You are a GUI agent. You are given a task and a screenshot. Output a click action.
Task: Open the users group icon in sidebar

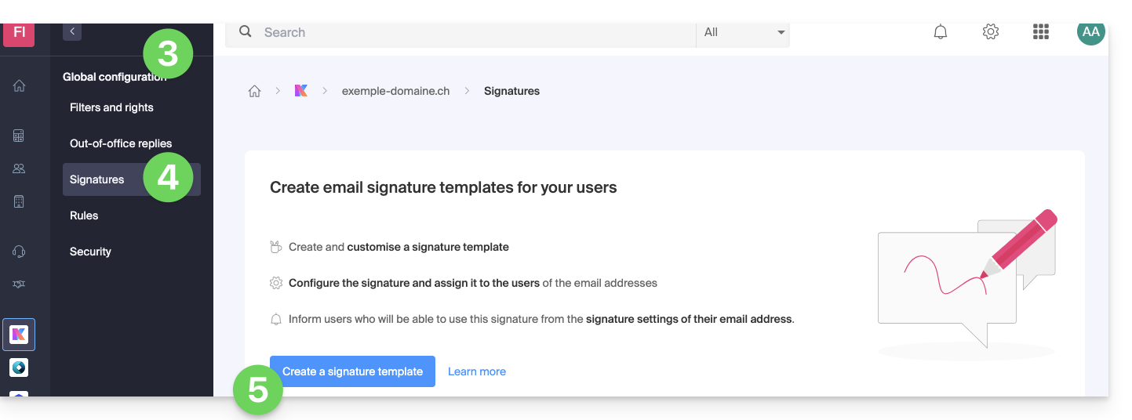tap(19, 168)
